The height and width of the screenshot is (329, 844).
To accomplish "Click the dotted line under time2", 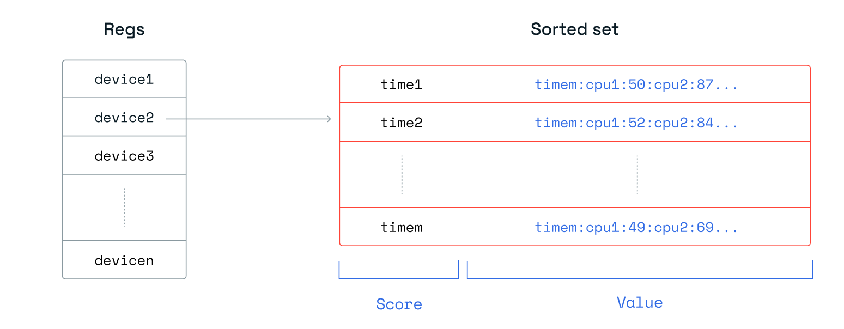I will coord(402,175).
